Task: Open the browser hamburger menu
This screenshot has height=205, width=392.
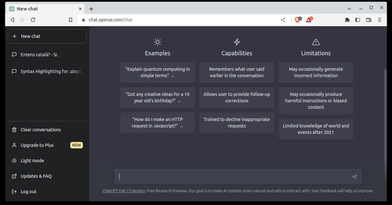Action: point(380,20)
